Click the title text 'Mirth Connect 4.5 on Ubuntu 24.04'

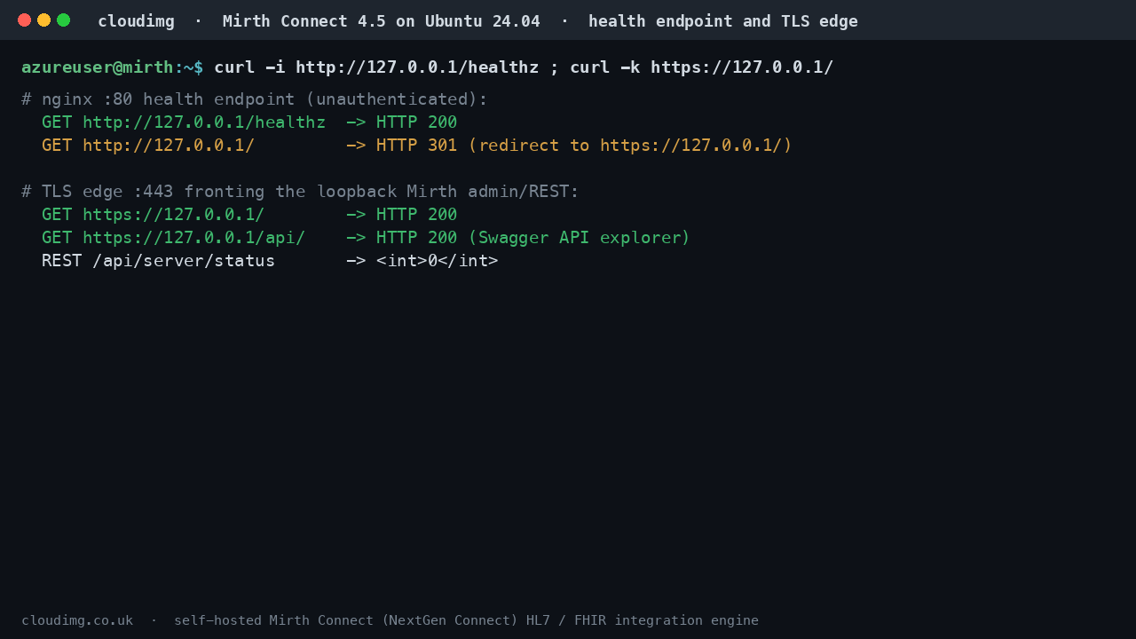382,21
